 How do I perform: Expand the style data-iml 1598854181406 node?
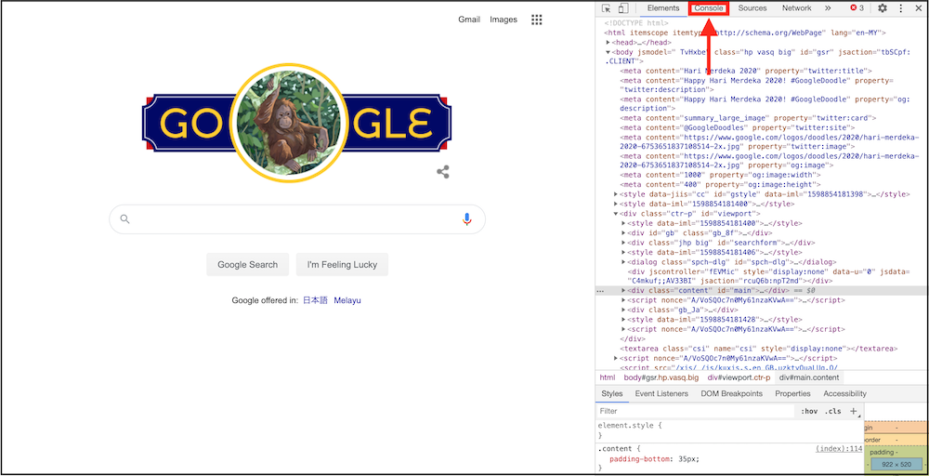[x=623, y=252]
